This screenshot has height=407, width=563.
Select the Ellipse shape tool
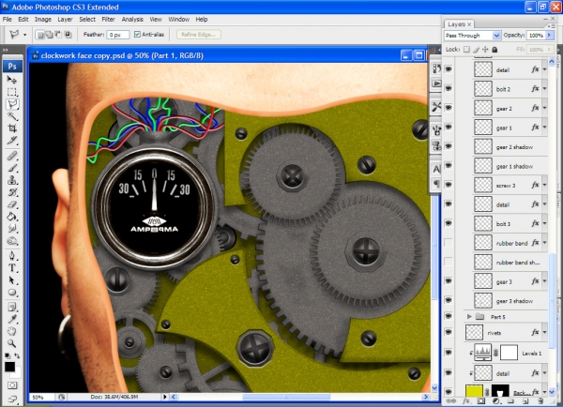[x=12, y=293]
